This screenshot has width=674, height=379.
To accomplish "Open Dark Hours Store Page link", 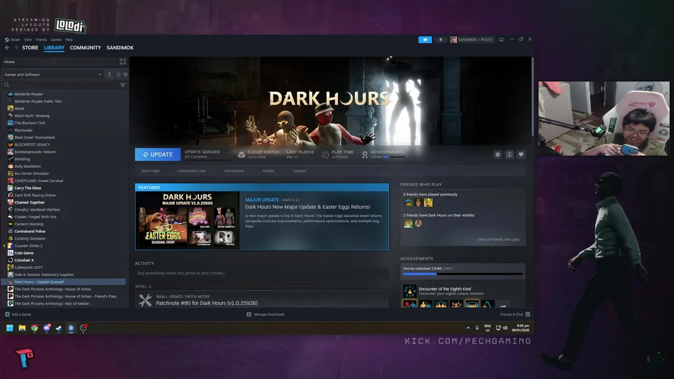I will 150,171.
